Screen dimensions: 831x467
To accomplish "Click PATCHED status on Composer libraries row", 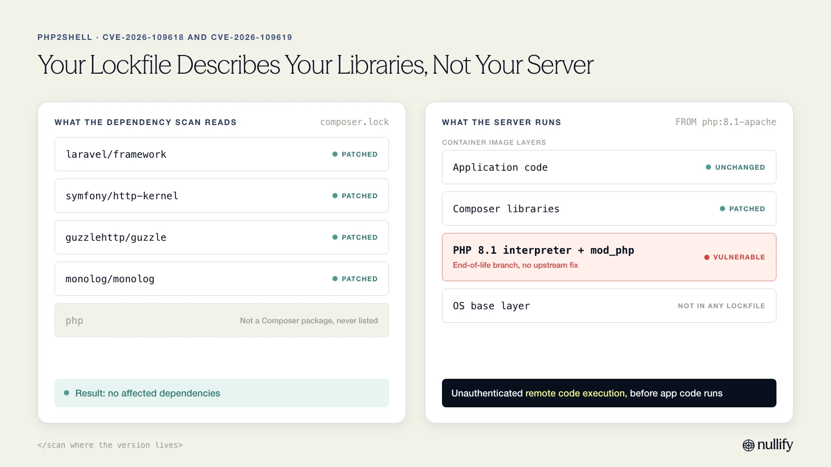I will [747, 209].
